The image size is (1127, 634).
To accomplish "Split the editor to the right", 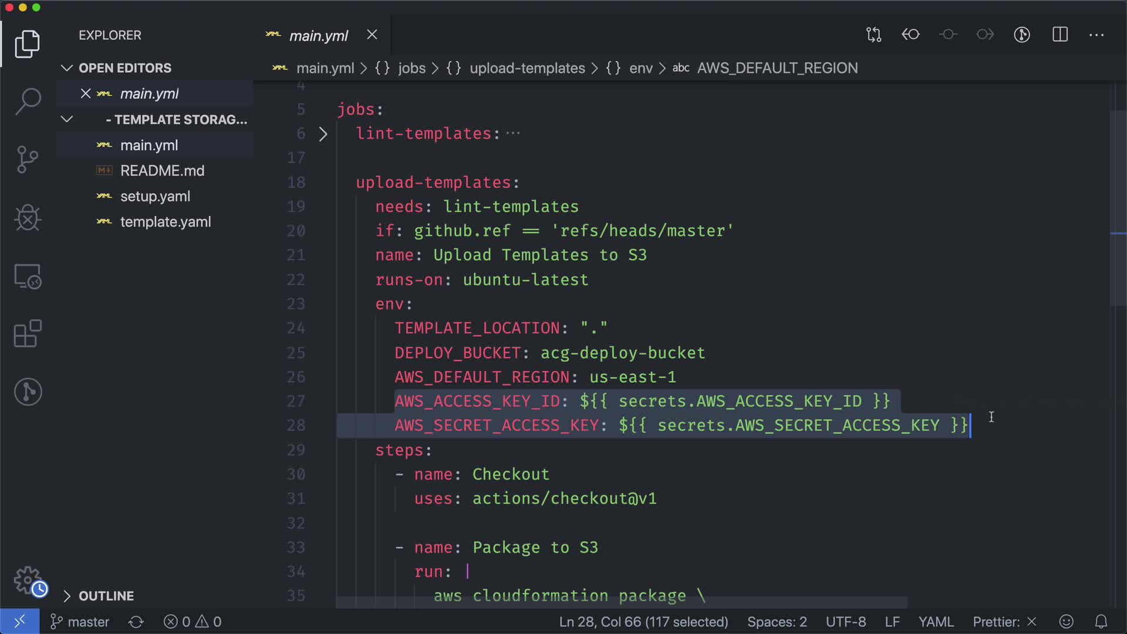I will (1059, 35).
